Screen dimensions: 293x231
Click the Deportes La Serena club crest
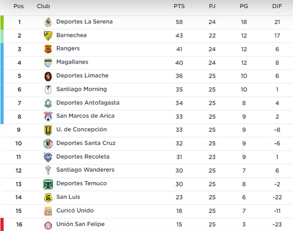click(48, 22)
